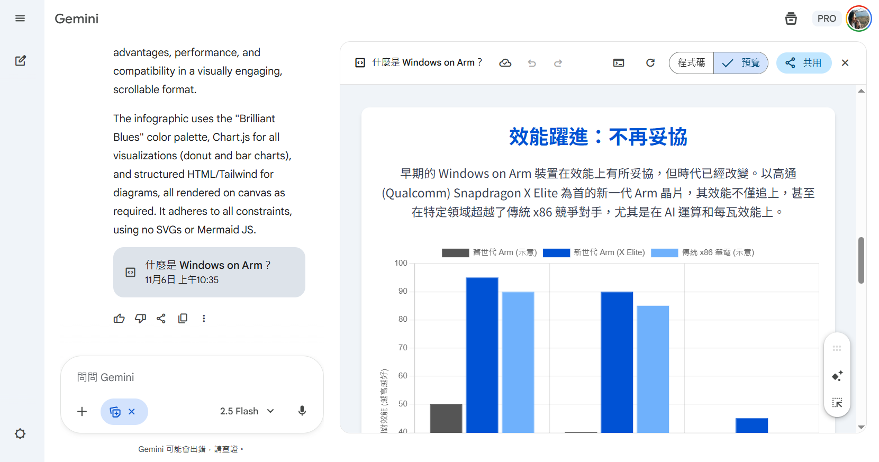The width and height of the screenshot is (879, 462).
Task: Click the canvas title code icon
Action: [360, 63]
